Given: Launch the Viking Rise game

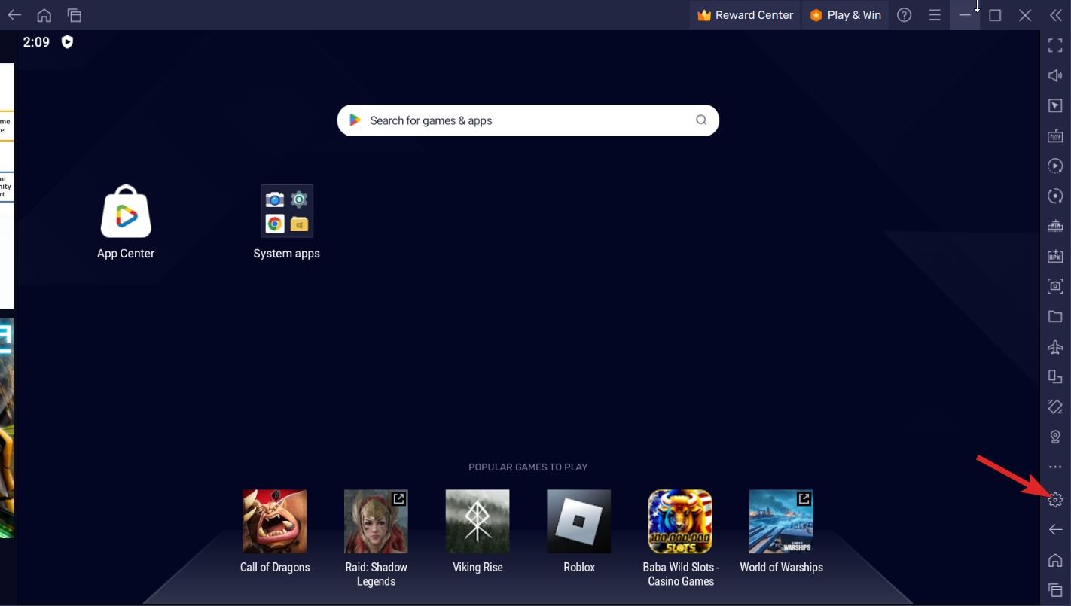Looking at the screenshot, I should (x=478, y=531).
